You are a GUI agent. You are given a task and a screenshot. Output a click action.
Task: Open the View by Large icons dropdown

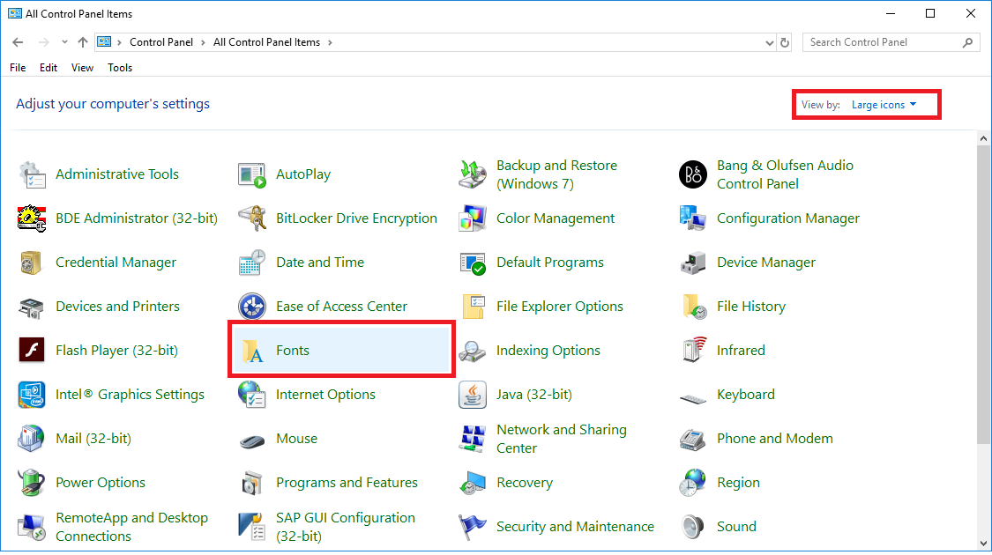pos(884,105)
